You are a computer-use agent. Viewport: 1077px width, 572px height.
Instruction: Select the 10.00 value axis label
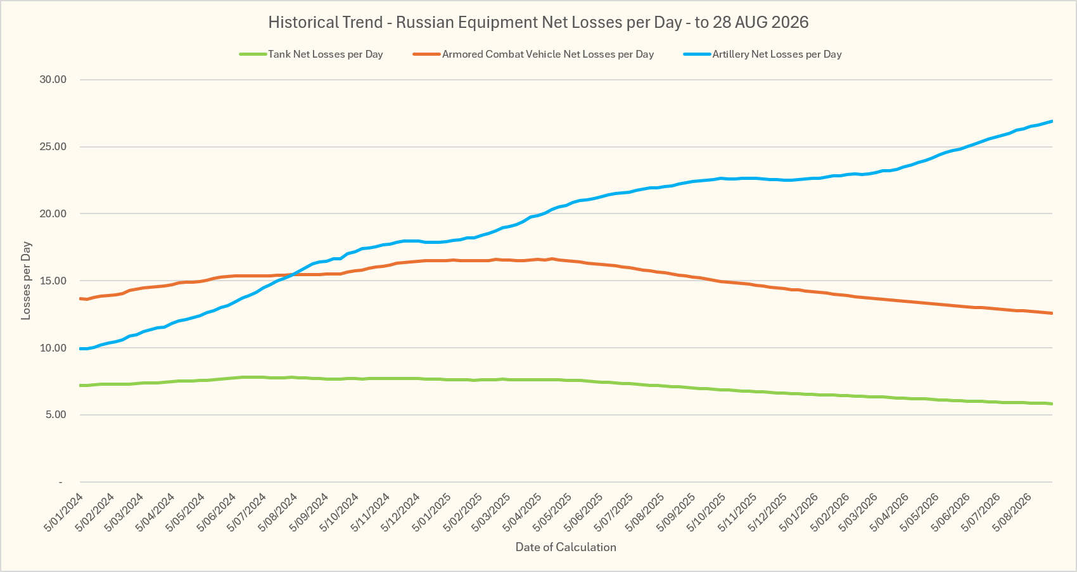pos(53,348)
